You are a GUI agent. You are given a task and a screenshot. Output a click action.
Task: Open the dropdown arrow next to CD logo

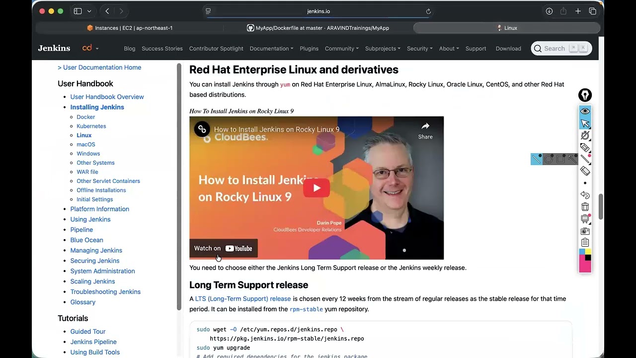pyautogui.click(x=97, y=49)
